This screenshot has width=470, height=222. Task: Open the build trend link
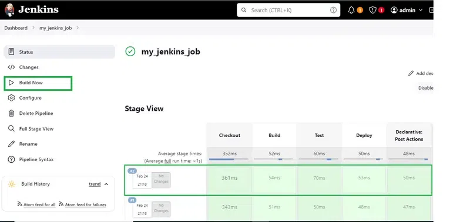click(95, 184)
